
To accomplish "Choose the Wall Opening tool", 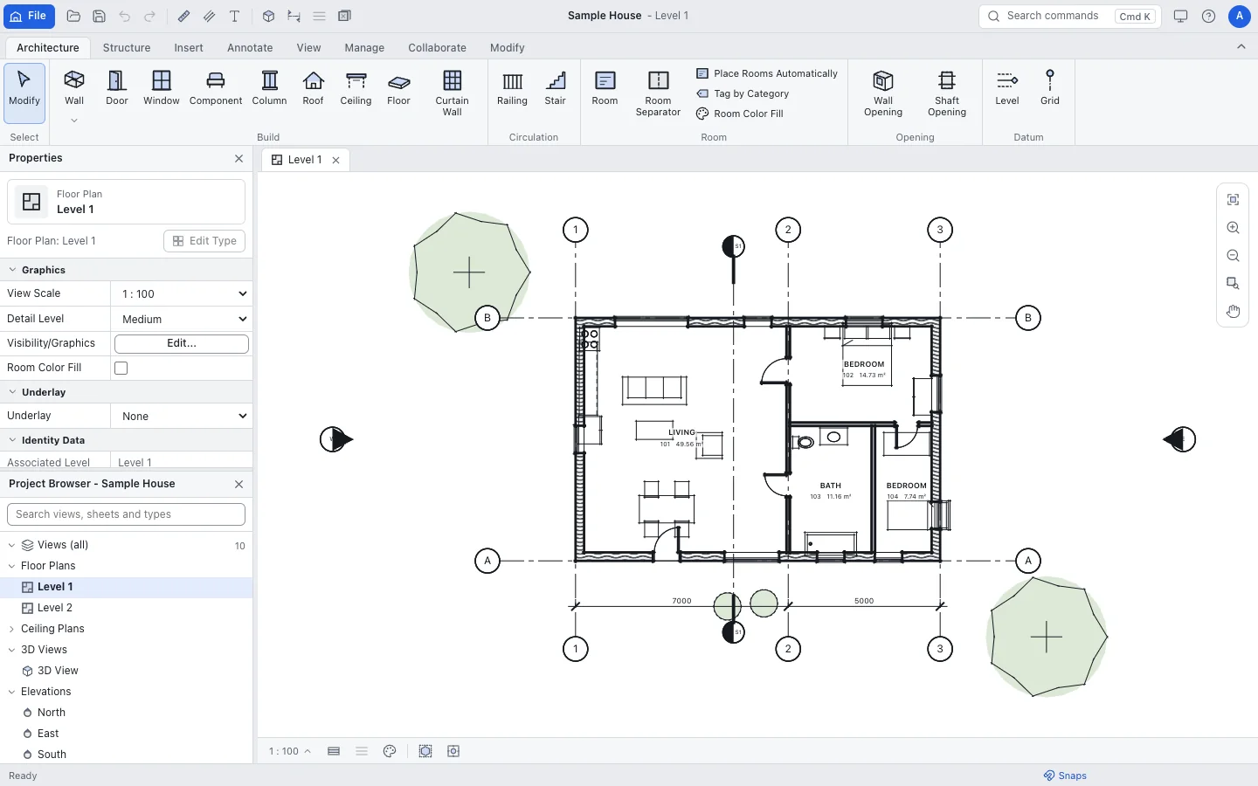I will (x=883, y=93).
